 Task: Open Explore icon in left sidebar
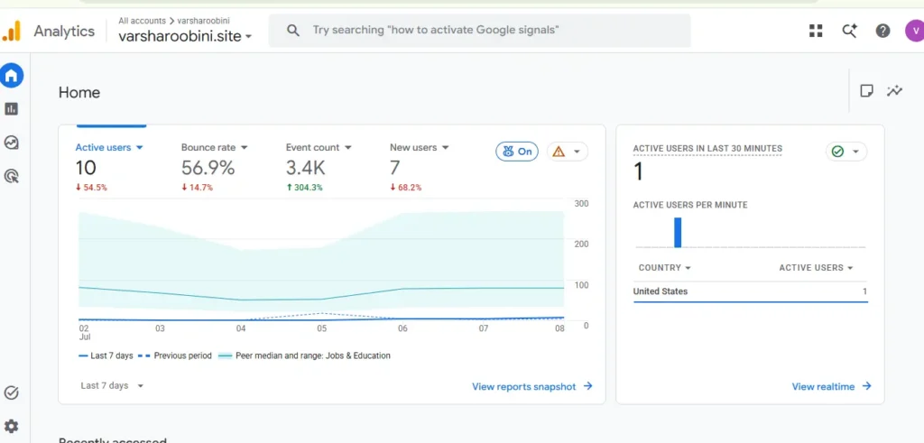[x=11, y=143]
